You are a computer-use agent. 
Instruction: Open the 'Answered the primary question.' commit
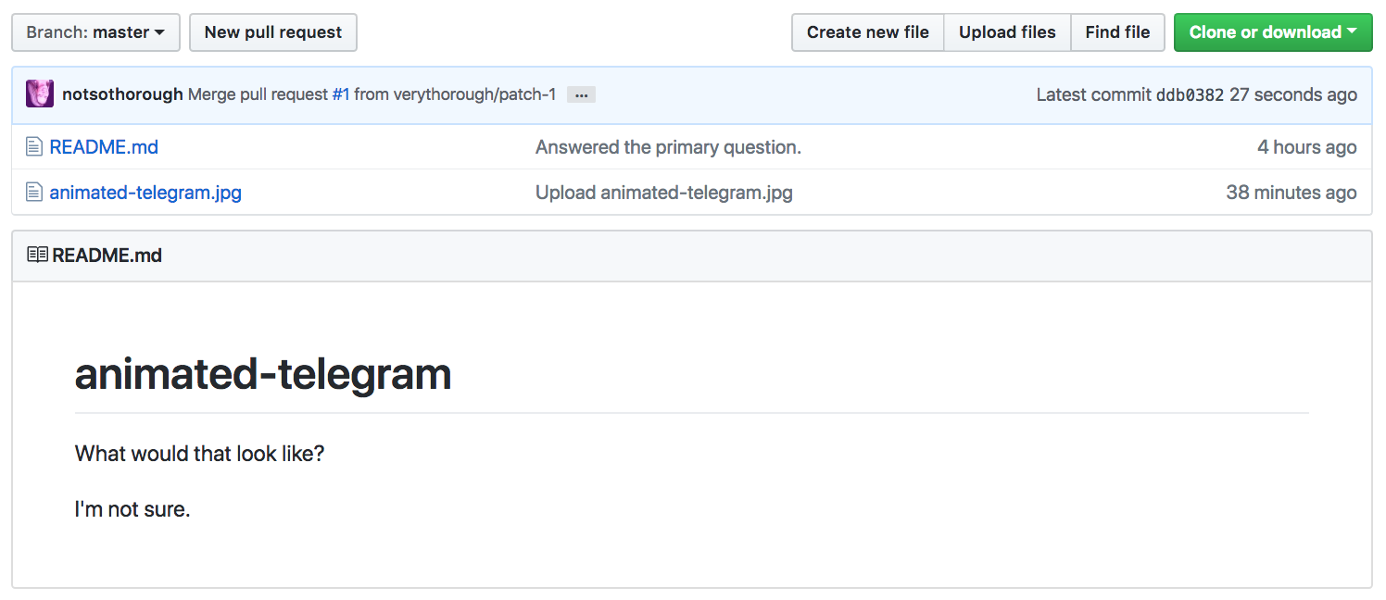tap(668, 147)
